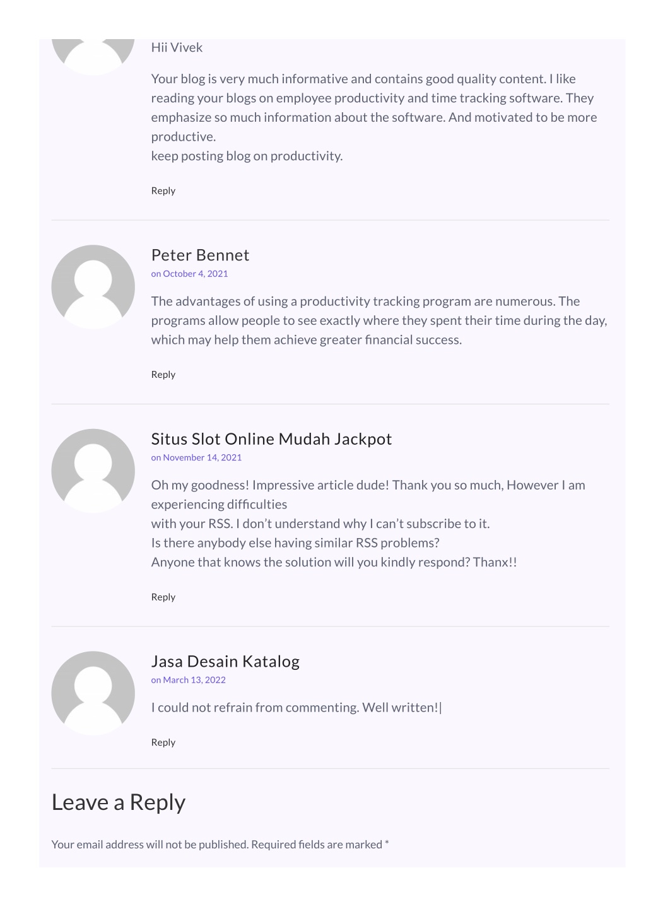
Task: Click Jasa Desain Katalog's avatar icon
Action: pyautogui.click(x=93, y=693)
